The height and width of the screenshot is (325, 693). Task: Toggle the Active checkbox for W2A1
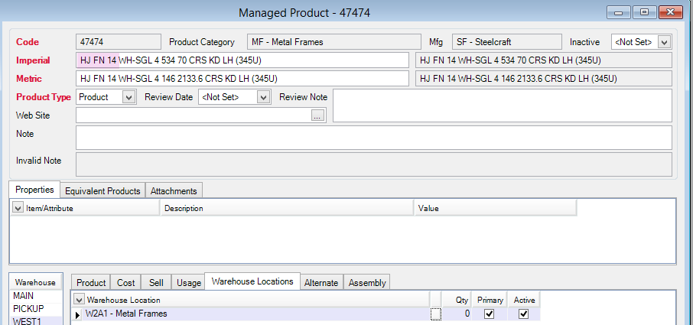(x=524, y=314)
